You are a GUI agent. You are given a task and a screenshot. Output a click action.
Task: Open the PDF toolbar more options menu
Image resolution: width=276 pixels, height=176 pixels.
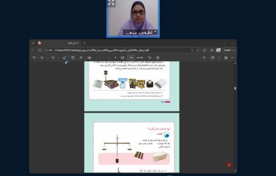coord(233,58)
